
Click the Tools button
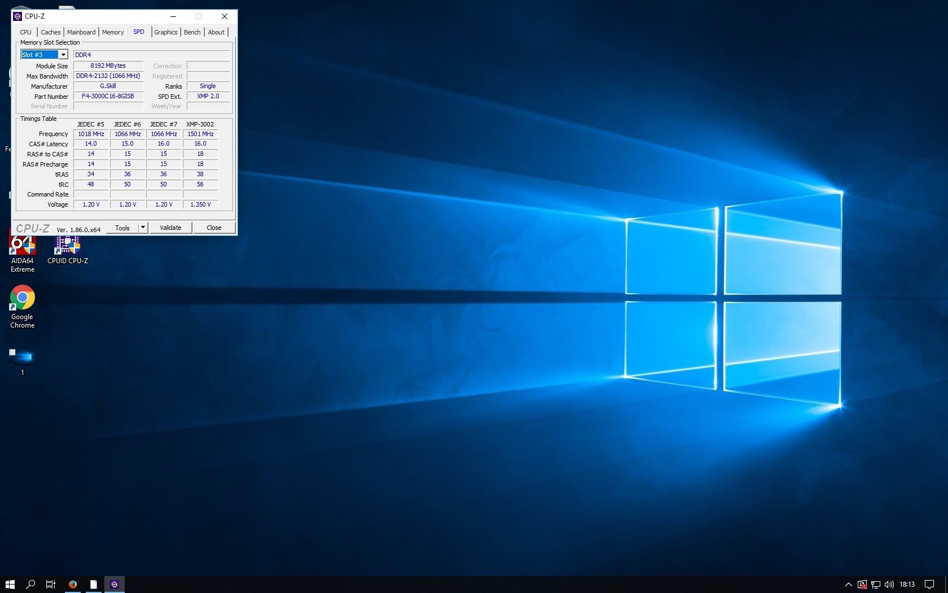pyautogui.click(x=122, y=228)
